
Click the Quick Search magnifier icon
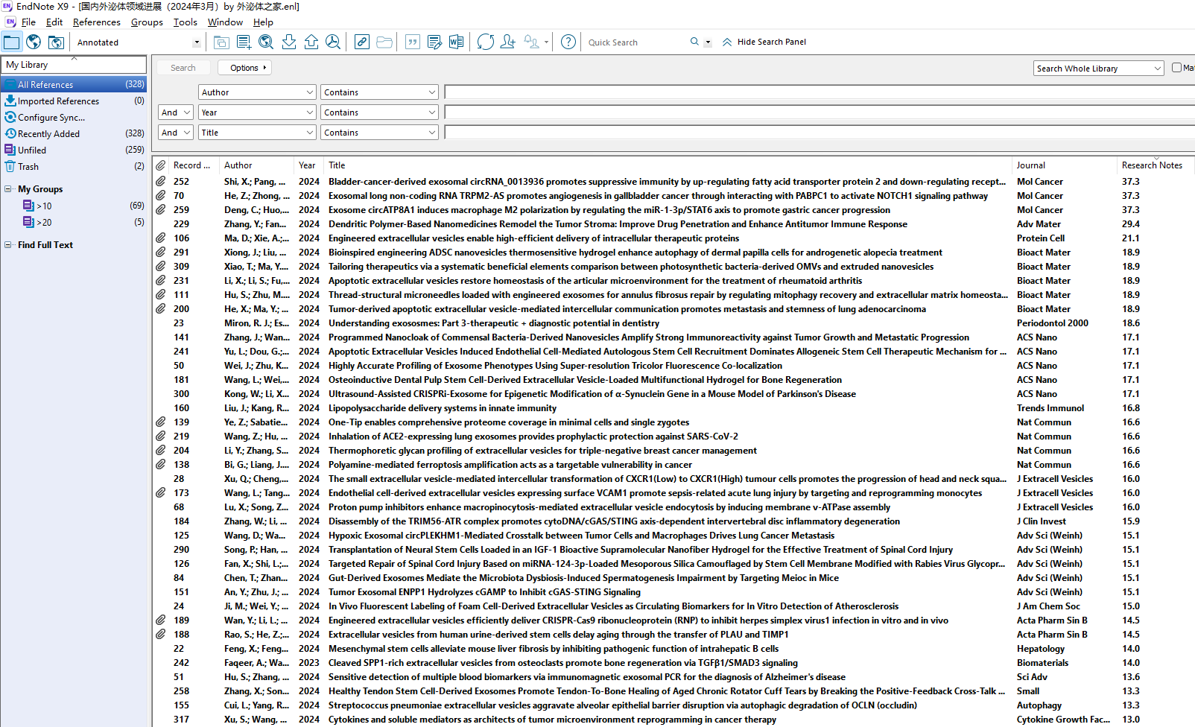694,42
